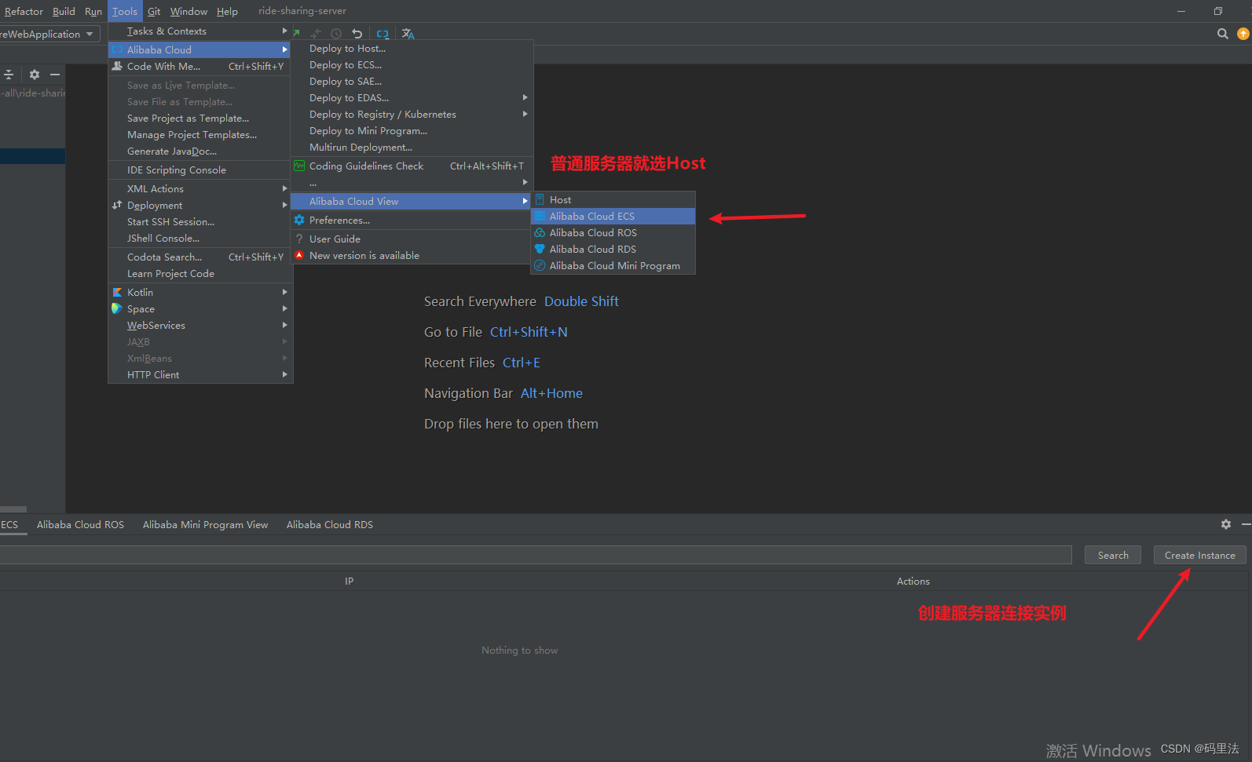Click the Actions column header

pos(913,582)
